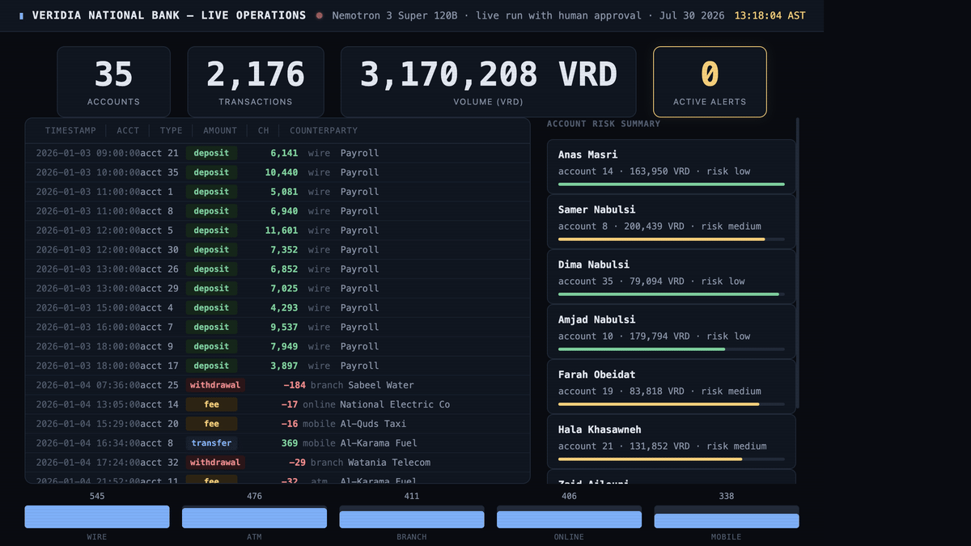Screen dimensions: 971x546
Task: Click the COUNTERPARTY column header
Action: pyautogui.click(x=324, y=130)
